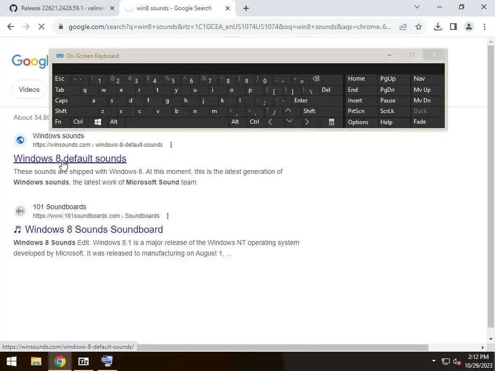Click the menu key on On-Screen Keyboard
Viewport: 495px width, 371px height.
[332, 122]
